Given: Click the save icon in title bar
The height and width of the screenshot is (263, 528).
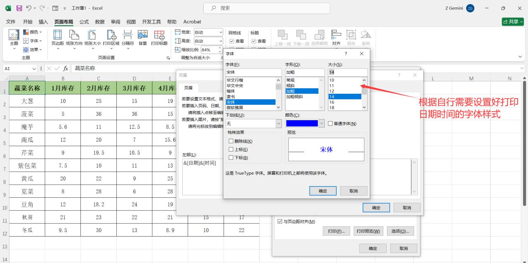Looking at the screenshot, I should click(x=19, y=8).
